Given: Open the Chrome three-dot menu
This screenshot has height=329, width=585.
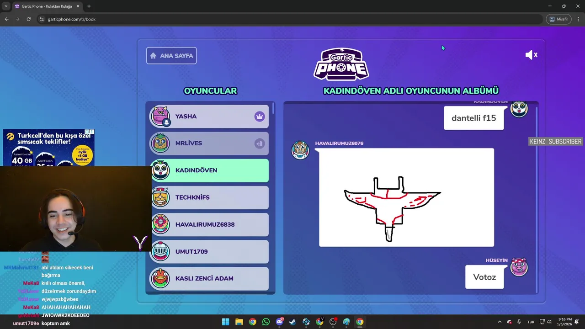Looking at the screenshot, I should pos(578,19).
